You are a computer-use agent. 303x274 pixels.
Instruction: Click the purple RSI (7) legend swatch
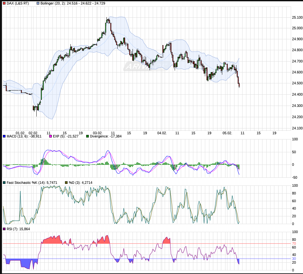pyautogui.click(x=4, y=229)
